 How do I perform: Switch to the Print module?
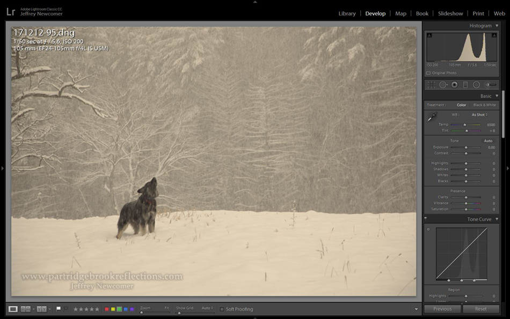pyautogui.click(x=478, y=13)
